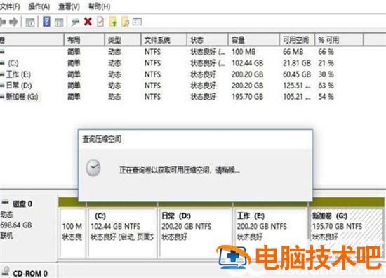Click the 21.81 GB free space cell

click(x=297, y=63)
